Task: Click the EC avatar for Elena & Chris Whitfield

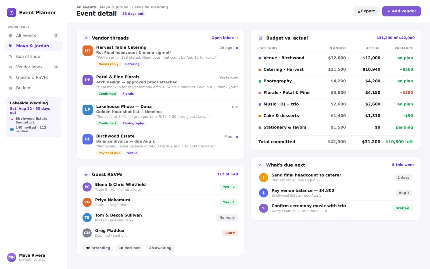Action: (87, 187)
